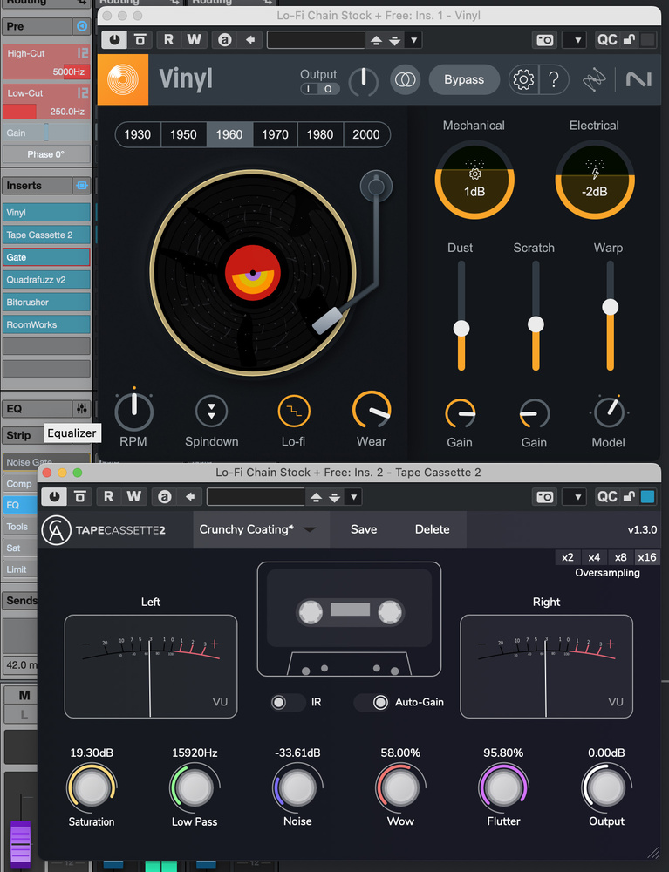Viewport: 669px width, 872px height.
Task: Select Bitcrusher insert slot
Action: [46, 302]
